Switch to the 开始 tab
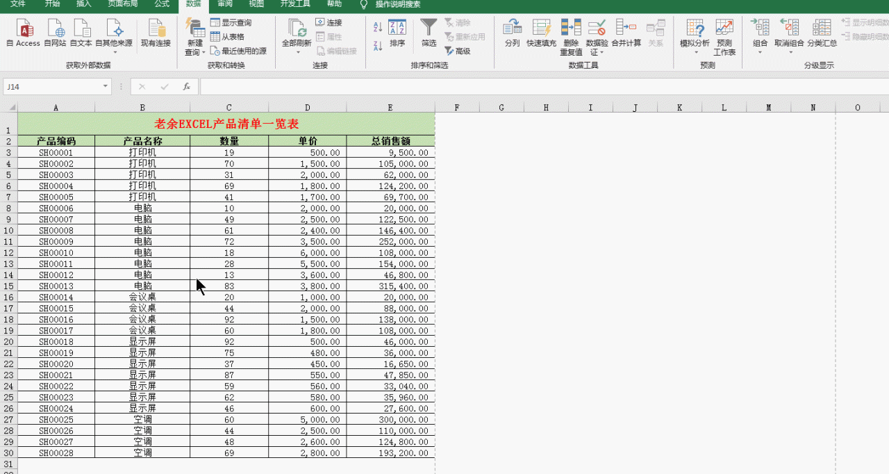The height and width of the screenshot is (474, 889). point(52,4)
